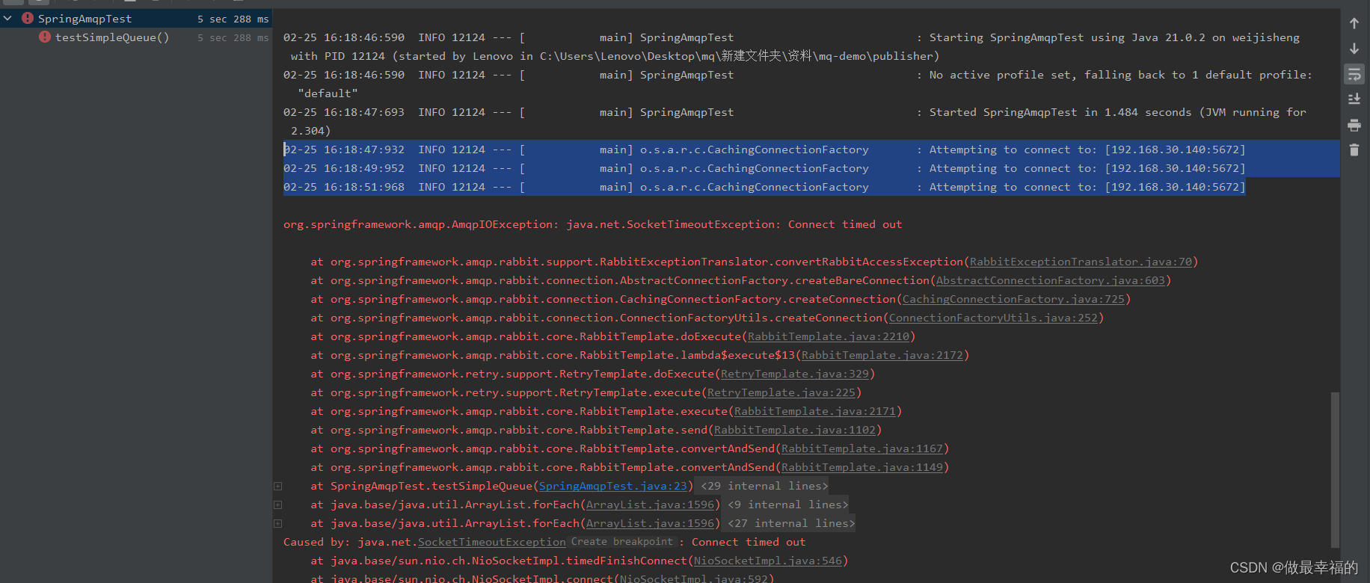Image resolution: width=1370 pixels, height=583 pixels.
Task: Select the SpringAmqpTest test class row
Action: [136, 19]
